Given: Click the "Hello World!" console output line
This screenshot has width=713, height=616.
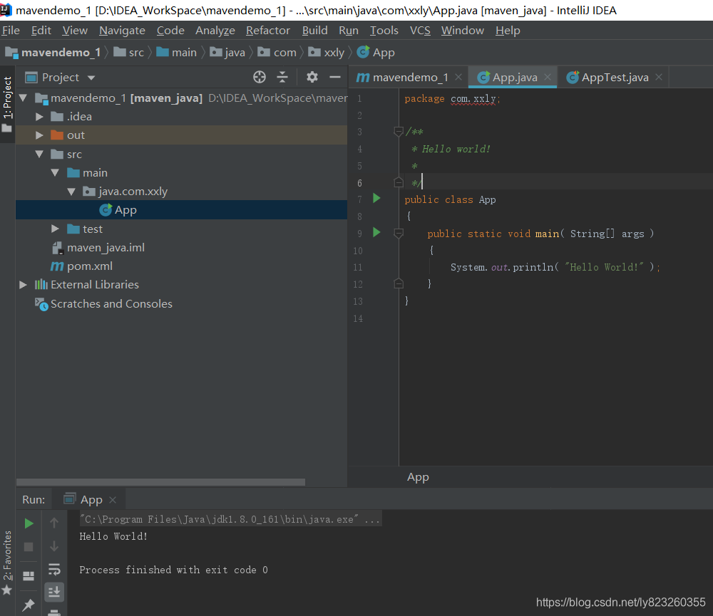Looking at the screenshot, I should (113, 536).
